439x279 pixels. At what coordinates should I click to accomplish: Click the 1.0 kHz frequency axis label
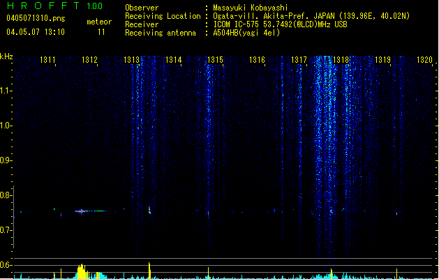[5, 126]
